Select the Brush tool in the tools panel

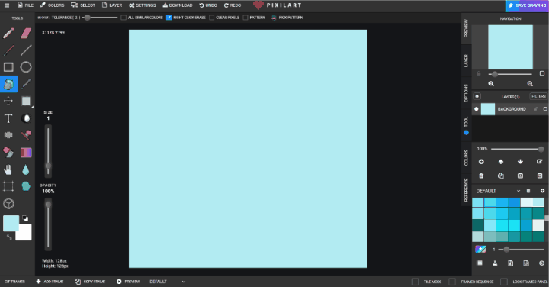point(8,50)
